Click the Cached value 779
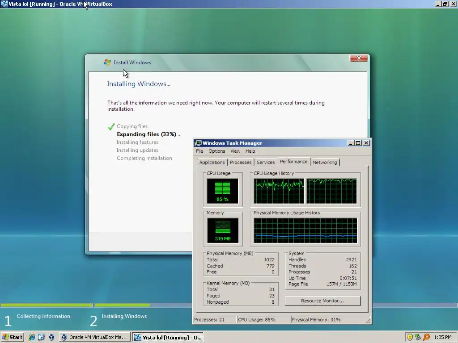The height and width of the screenshot is (343, 458). tap(271, 266)
